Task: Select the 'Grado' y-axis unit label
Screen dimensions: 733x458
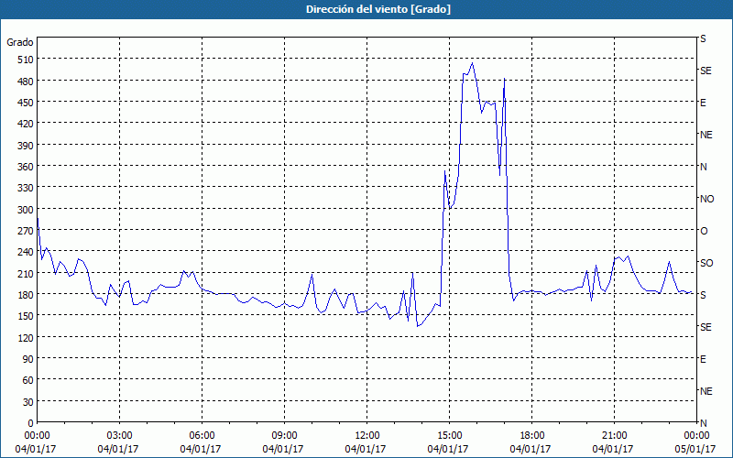Action: click(20, 42)
